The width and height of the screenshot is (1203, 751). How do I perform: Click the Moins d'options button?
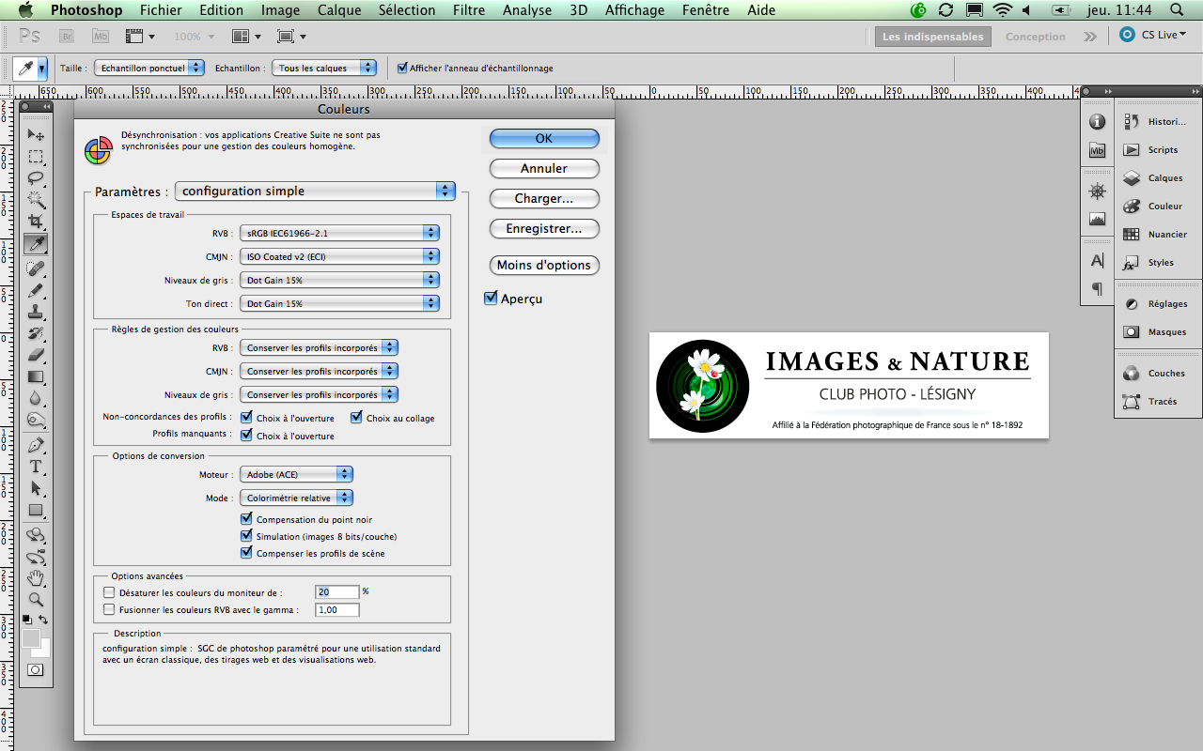[544, 265]
